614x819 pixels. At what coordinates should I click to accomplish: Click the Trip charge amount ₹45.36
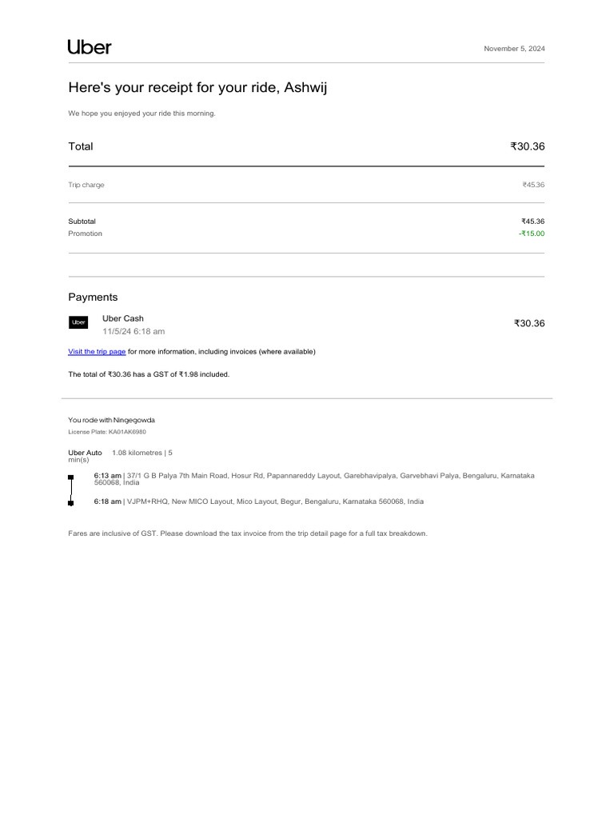(533, 186)
